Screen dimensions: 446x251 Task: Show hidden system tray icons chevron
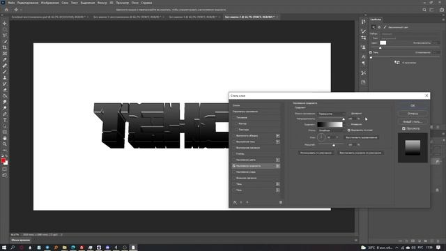point(397,248)
